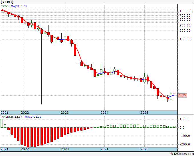This screenshot has height=156, width=194.
Task: Click the tallest green MACD bar in 2021
Action: tap(2, 123)
